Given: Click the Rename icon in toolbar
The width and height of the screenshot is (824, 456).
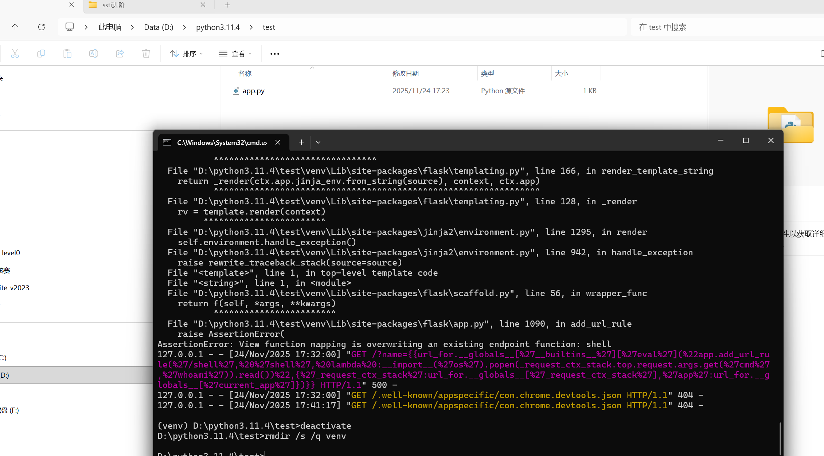Looking at the screenshot, I should click(94, 54).
